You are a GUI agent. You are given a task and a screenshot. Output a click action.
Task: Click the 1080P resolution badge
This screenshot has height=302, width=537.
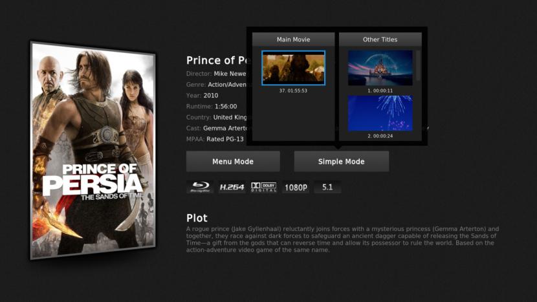click(296, 187)
